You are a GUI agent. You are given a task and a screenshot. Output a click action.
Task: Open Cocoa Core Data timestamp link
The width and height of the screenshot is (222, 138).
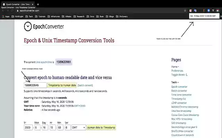click(x=185, y=115)
